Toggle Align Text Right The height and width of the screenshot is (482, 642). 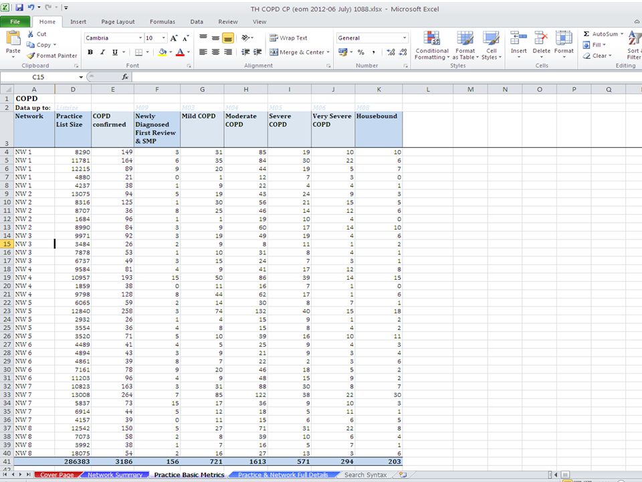[228, 52]
